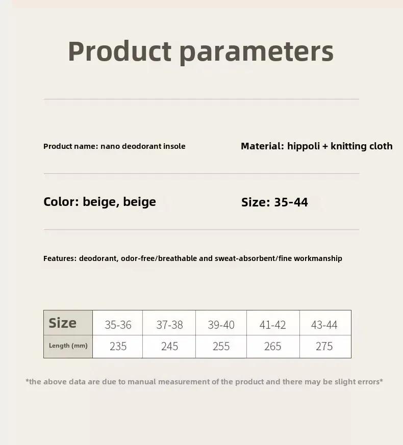Click the 35-36 size cell
This screenshot has width=403, height=445.
point(117,323)
